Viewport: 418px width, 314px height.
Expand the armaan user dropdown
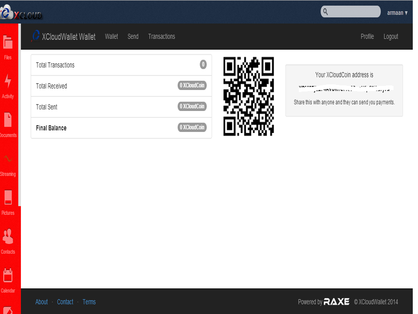pos(397,13)
